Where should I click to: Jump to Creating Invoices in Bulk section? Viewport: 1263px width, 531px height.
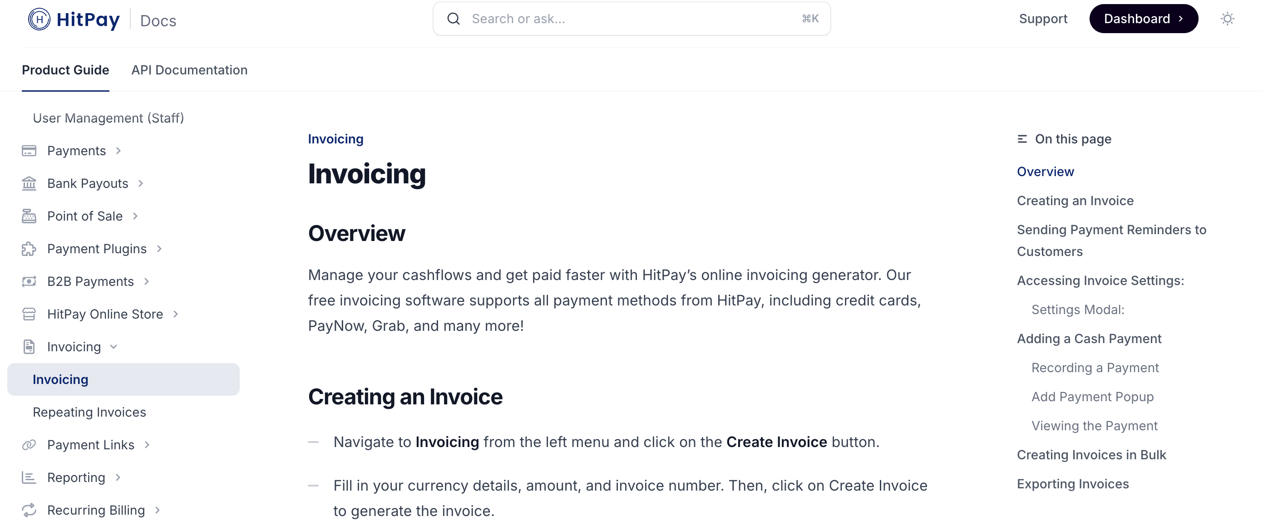coord(1091,454)
